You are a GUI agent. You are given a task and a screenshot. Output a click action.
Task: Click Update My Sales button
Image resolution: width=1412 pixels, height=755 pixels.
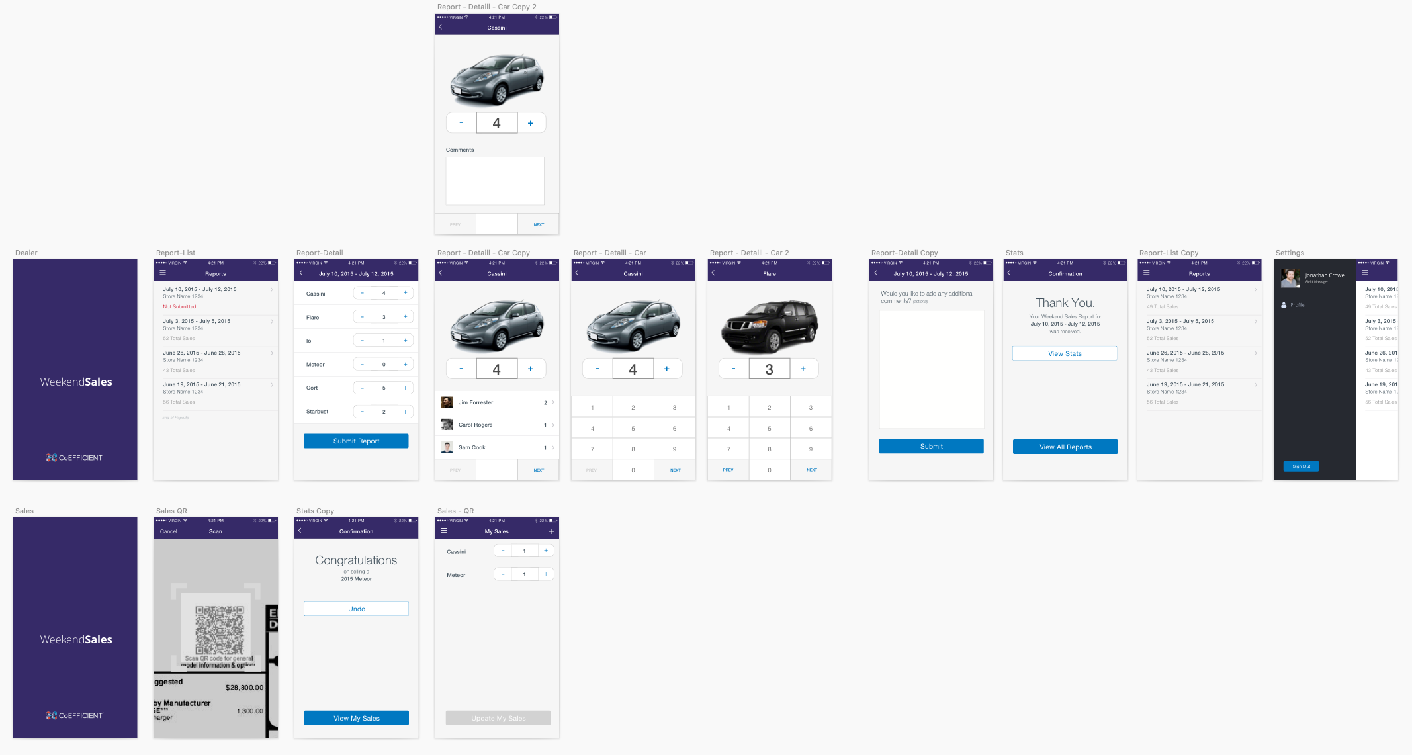pos(498,718)
